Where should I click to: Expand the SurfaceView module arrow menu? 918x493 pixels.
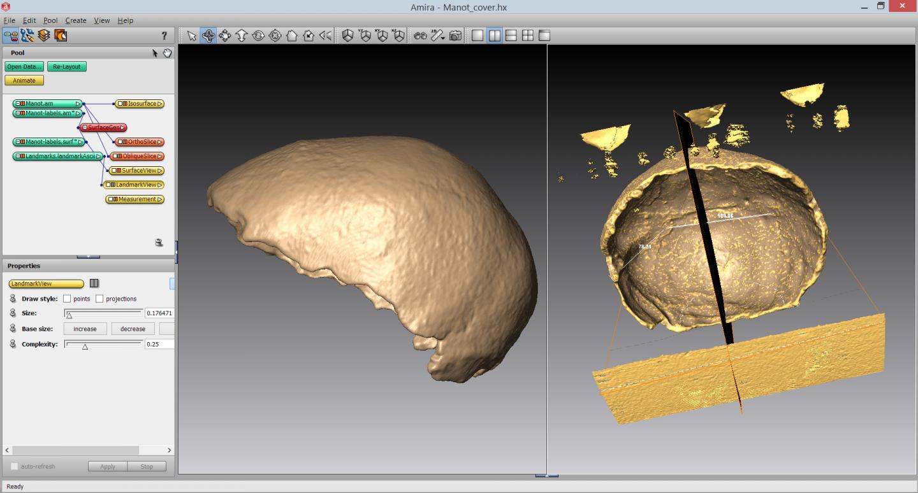click(x=160, y=171)
